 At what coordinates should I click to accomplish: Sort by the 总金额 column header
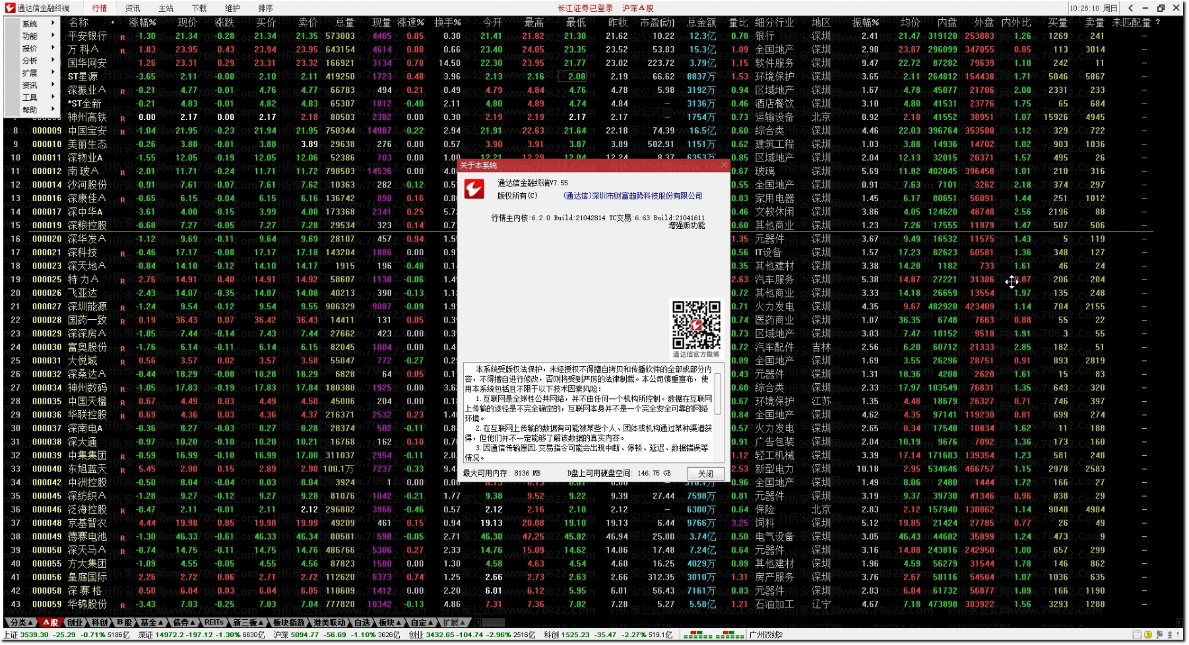701,22
